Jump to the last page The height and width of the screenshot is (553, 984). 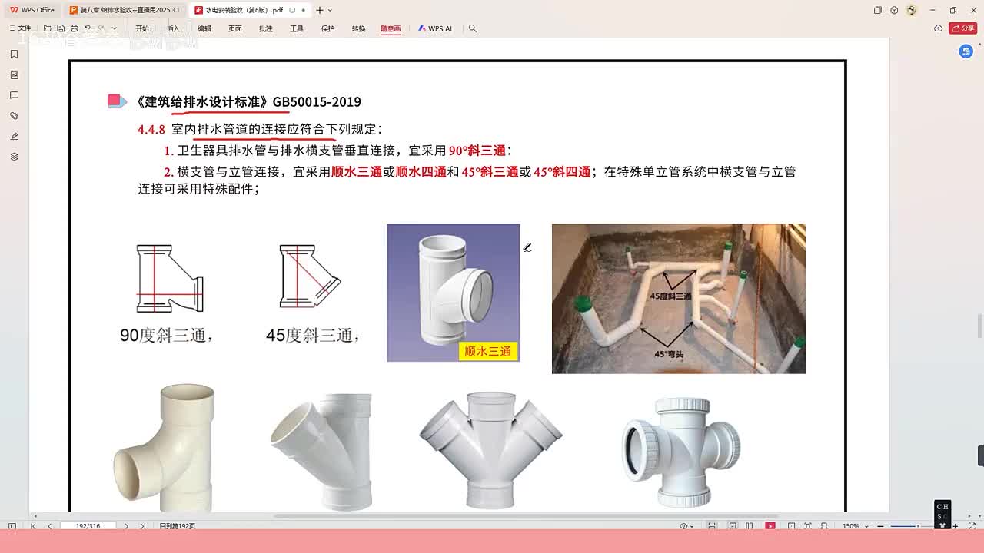pyautogui.click(x=143, y=526)
